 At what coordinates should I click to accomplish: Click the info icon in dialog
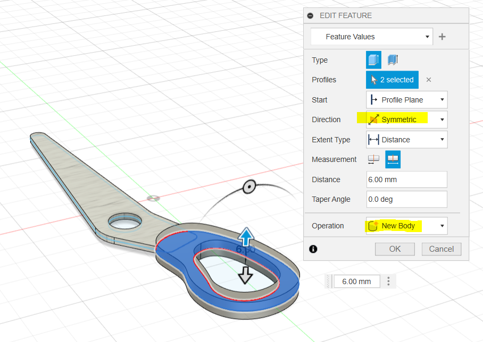click(313, 249)
